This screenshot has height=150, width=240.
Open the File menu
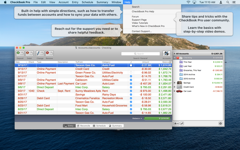tap(35, 2)
